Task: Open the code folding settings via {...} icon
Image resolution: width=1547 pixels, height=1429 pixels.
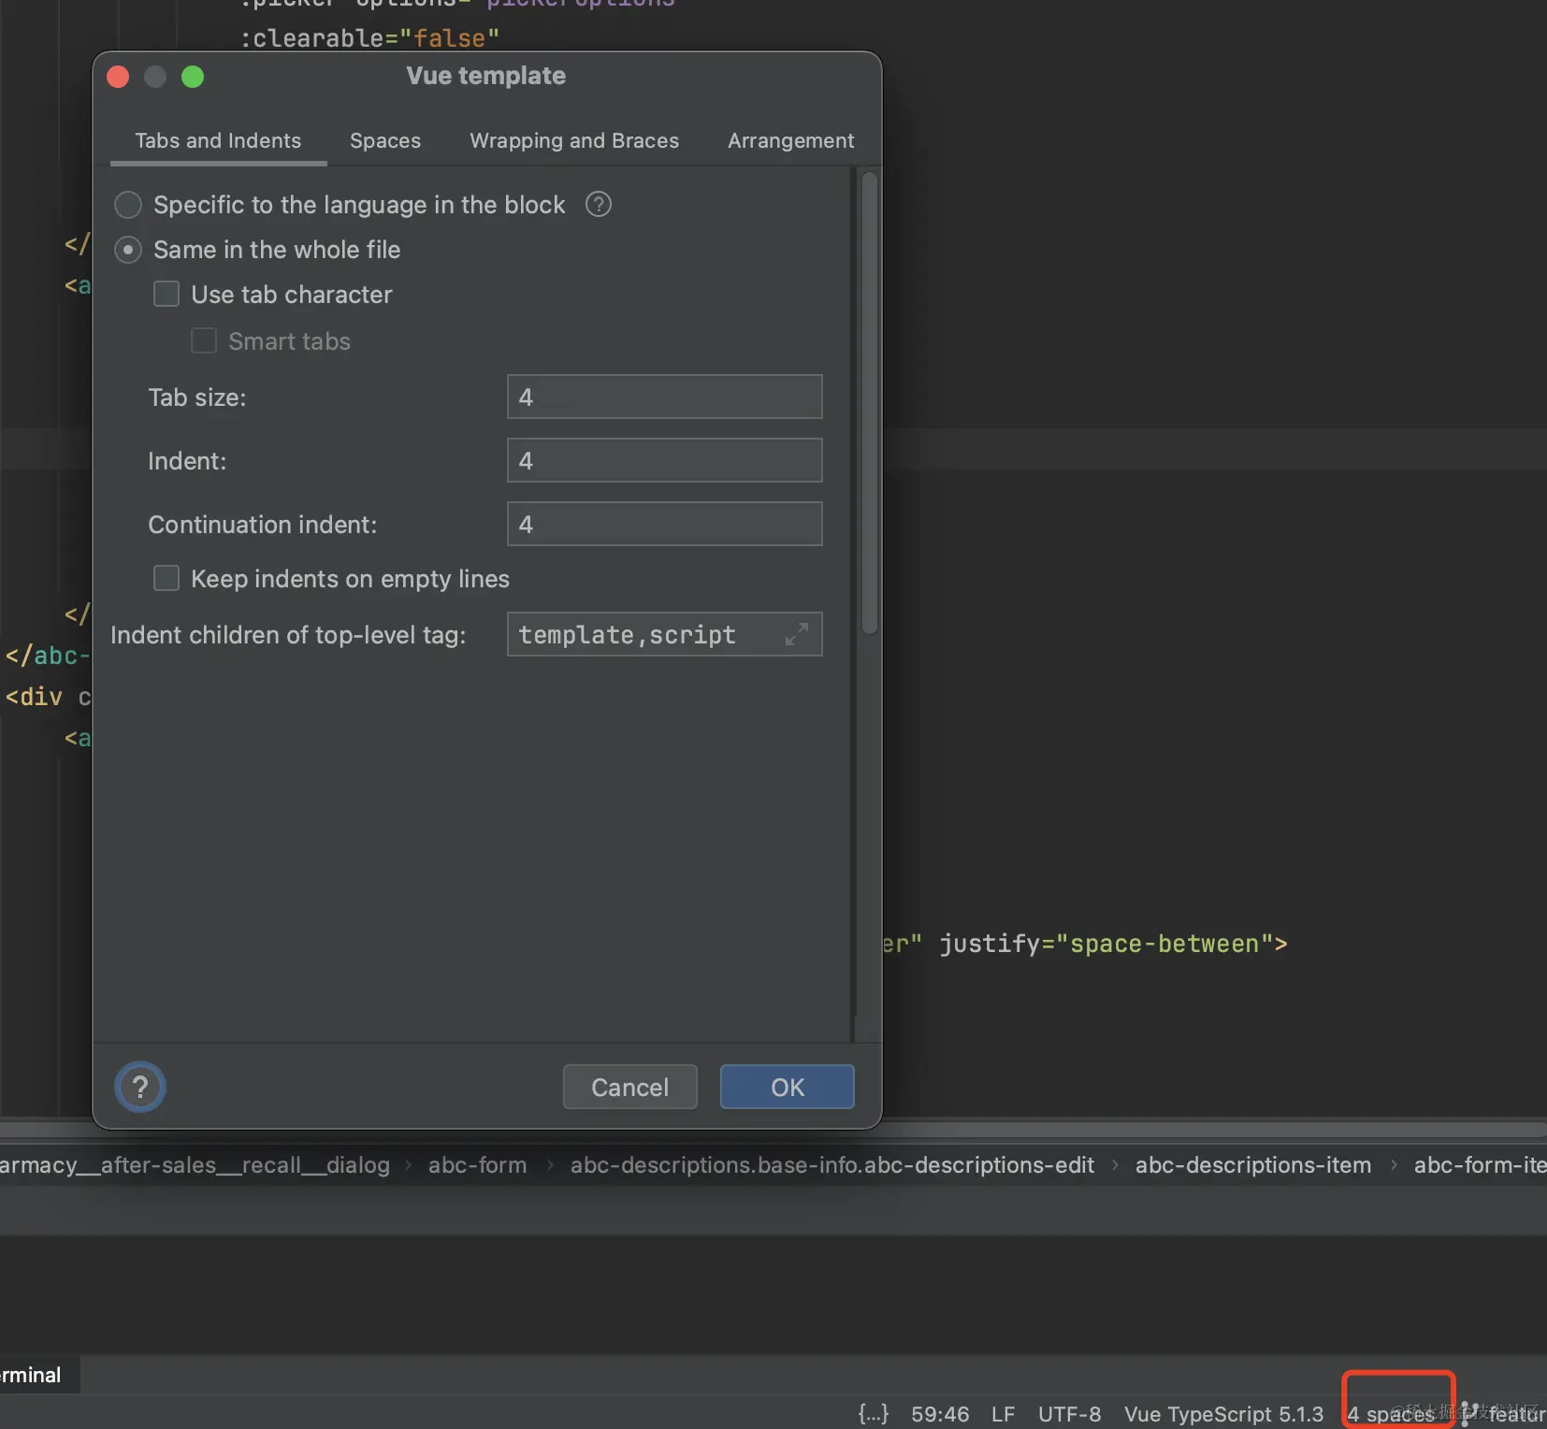Action: click(873, 1414)
